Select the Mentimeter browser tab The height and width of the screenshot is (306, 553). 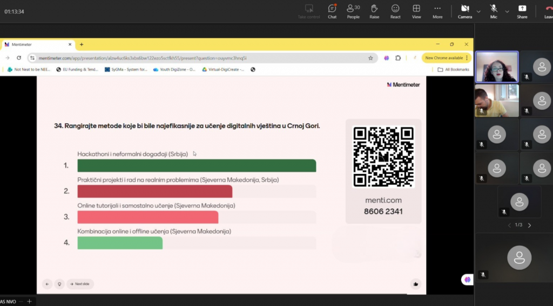click(x=37, y=44)
